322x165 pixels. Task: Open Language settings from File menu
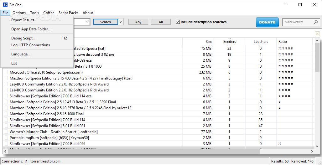pyautogui.click(x=37, y=54)
